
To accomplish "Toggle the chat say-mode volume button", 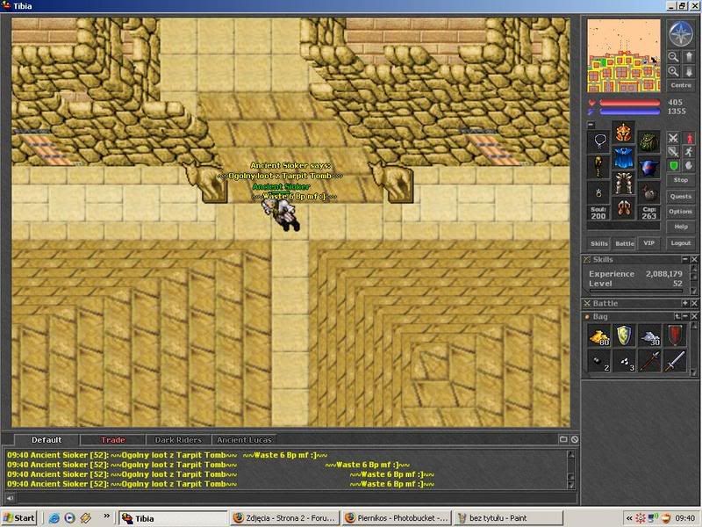I will click(10, 498).
